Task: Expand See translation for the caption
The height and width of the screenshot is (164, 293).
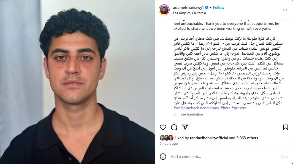Action: click(x=192, y=114)
